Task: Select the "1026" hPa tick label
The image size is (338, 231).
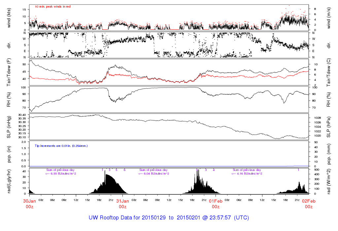Action: (318, 122)
